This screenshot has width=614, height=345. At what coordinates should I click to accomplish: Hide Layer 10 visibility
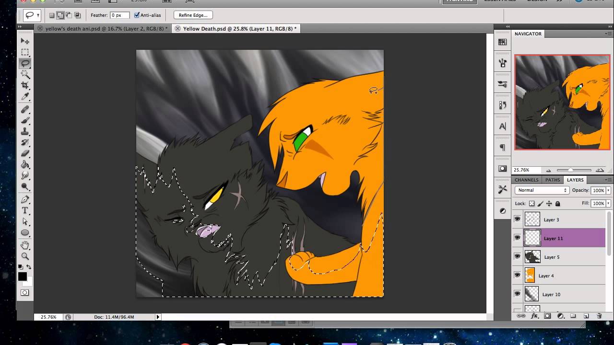[517, 294]
